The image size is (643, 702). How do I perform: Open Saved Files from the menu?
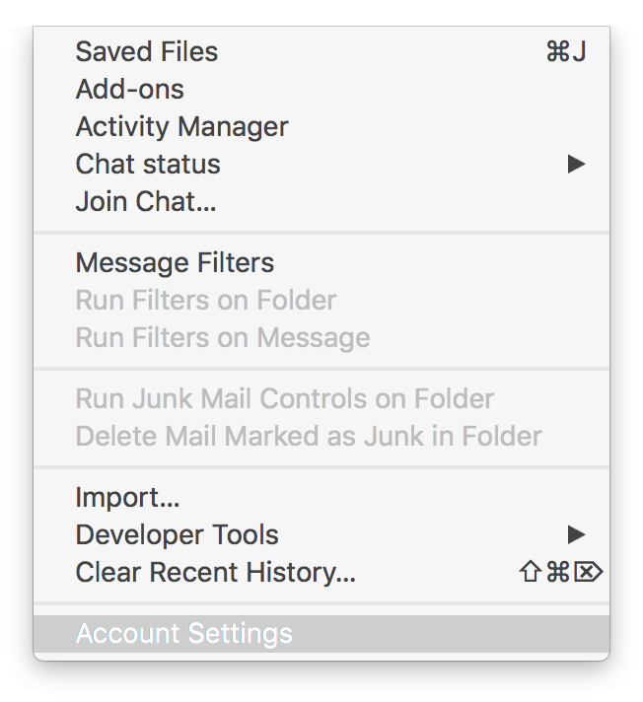coord(321,51)
